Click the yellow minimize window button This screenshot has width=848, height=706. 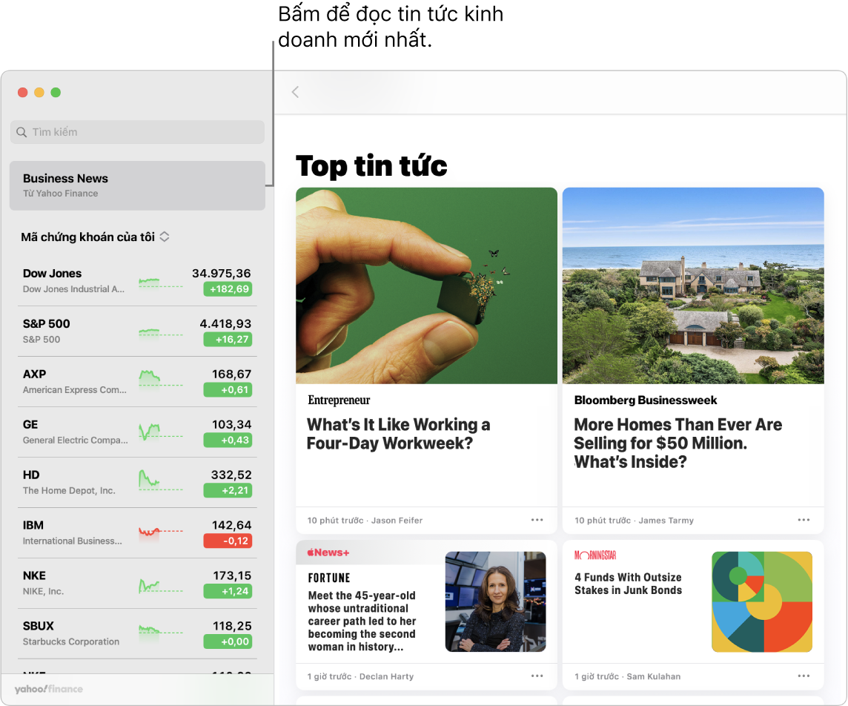(x=39, y=93)
